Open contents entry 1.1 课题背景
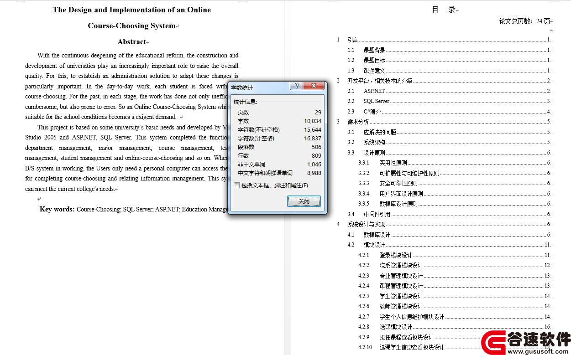571x355 pixels. pos(449,50)
